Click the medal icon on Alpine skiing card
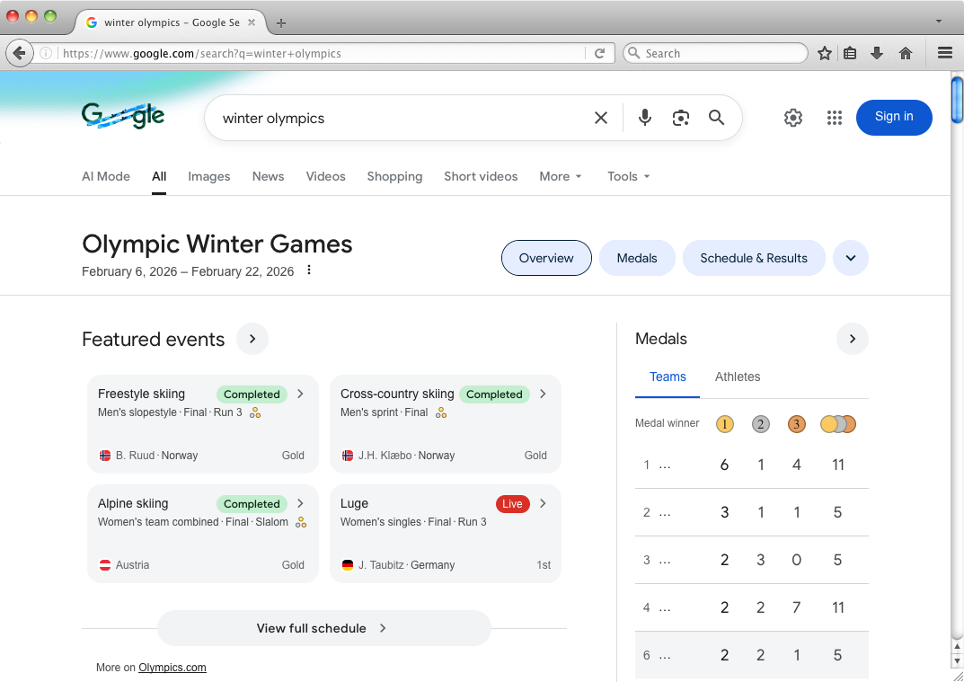 (x=301, y=522)
